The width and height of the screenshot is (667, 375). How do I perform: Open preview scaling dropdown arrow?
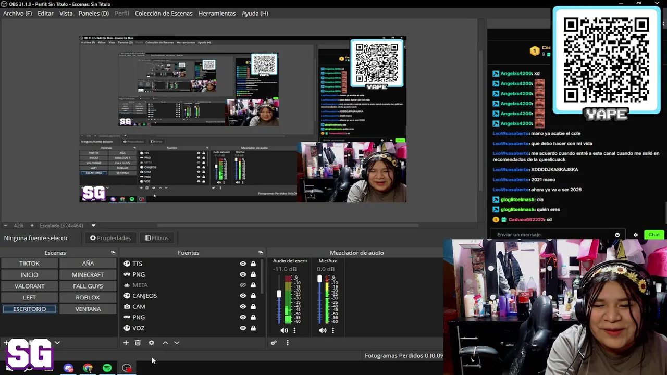(x=93, y=226)
